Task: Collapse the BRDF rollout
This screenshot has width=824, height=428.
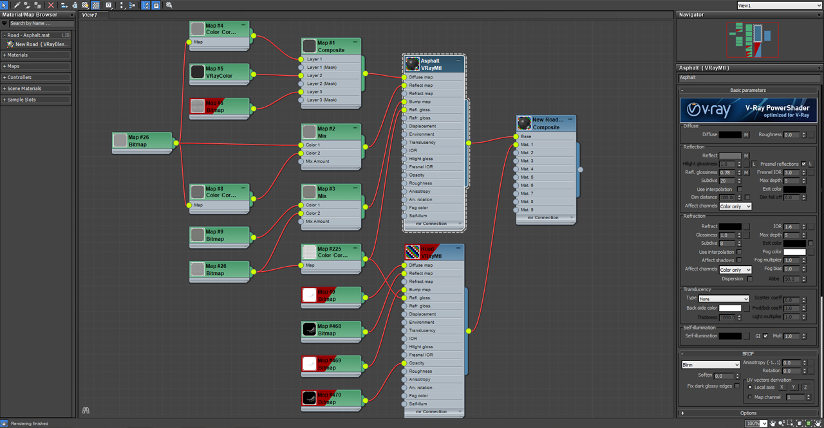Action: pos(748,353)
